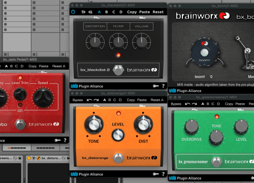Click the red LED on bx_blackdist2 pedal
This screenshot has height=183, width=254.
coord(118,55)
